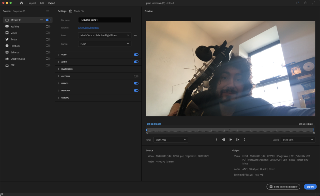Enable the YouTube export destination
The height and width of the screenshot is (196, 320).
48,27
